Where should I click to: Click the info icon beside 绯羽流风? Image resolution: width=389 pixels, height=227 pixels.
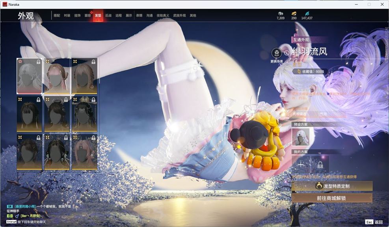[x=287, y=53]
